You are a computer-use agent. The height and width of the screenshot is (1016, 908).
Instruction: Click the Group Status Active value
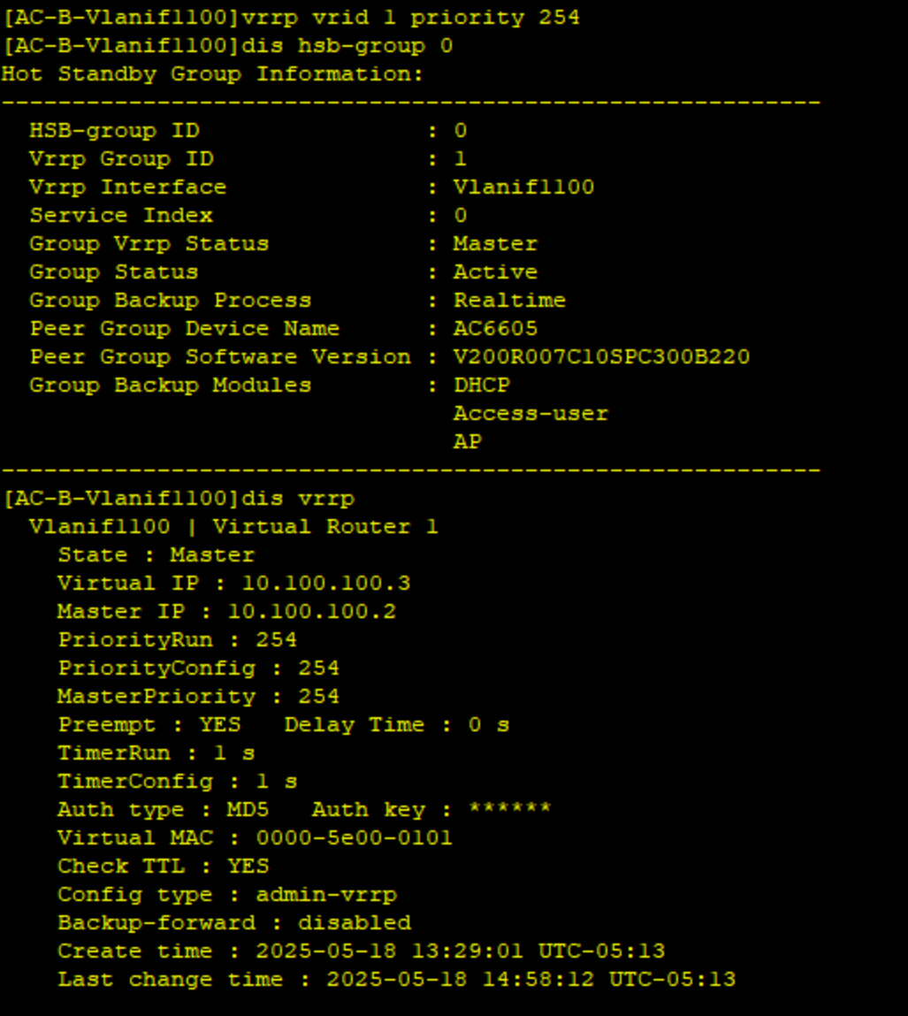click(495, 272)
